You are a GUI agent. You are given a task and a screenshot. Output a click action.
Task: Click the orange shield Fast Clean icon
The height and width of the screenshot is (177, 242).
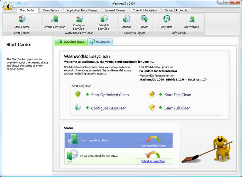click(x=152, y=94)
